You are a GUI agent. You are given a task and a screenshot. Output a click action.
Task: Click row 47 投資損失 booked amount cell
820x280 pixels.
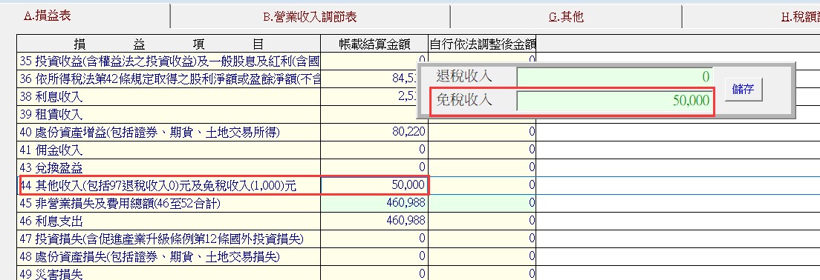coord(374,239)
